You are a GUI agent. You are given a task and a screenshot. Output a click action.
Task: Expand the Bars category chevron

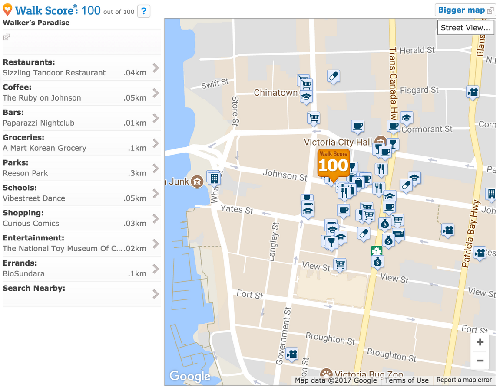tap(156, 118)
